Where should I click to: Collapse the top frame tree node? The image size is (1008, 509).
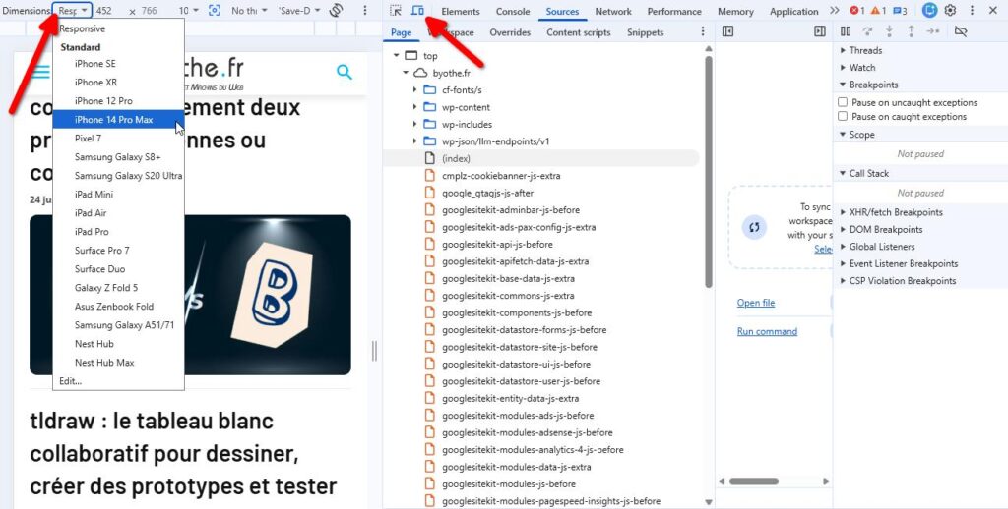click(397, 56)
